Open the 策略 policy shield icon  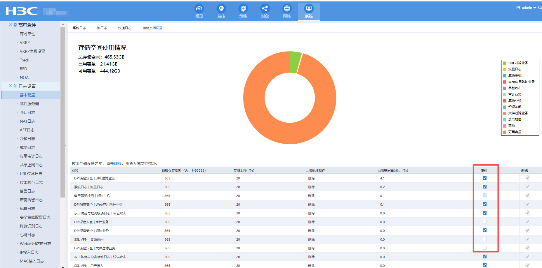click(x=243, y=9)
